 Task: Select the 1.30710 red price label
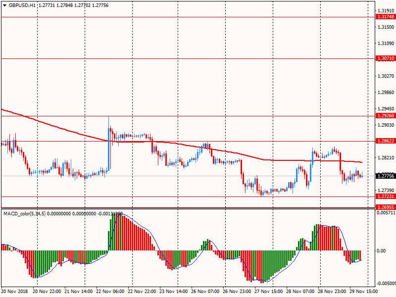pyautogui.click(x=385, y=58)
